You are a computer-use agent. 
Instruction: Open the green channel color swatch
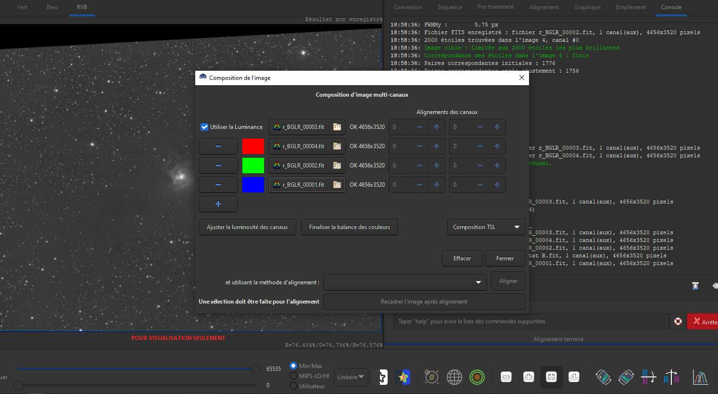pyautogui.click(x=253, y=165)
